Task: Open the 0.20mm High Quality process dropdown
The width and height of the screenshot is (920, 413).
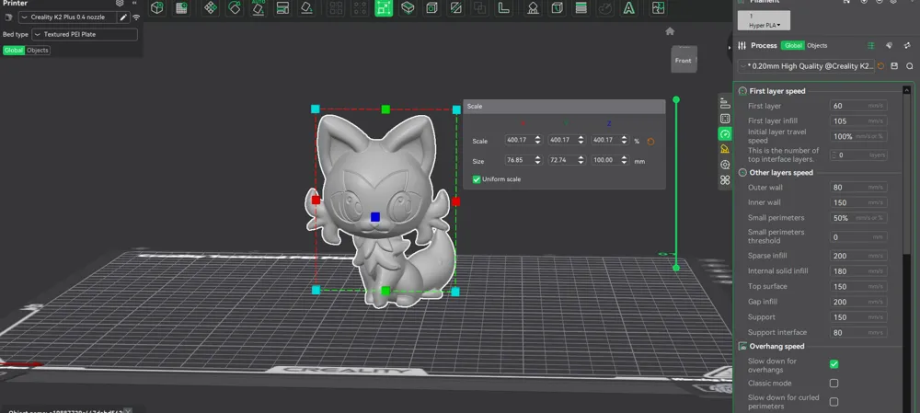Action: click(806, 66)
